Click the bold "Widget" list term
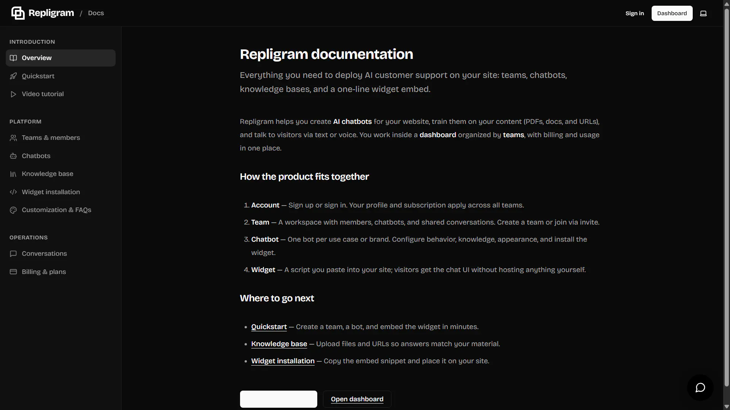The image size is (730, 410). pyautogui.click(x=263, y=270)
